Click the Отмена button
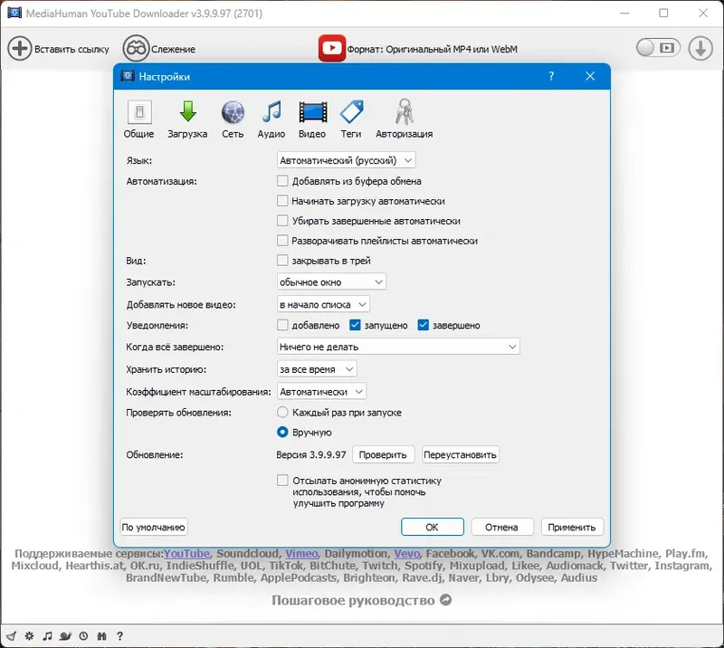This screenshot has height=648, width=724. (502, 527)
